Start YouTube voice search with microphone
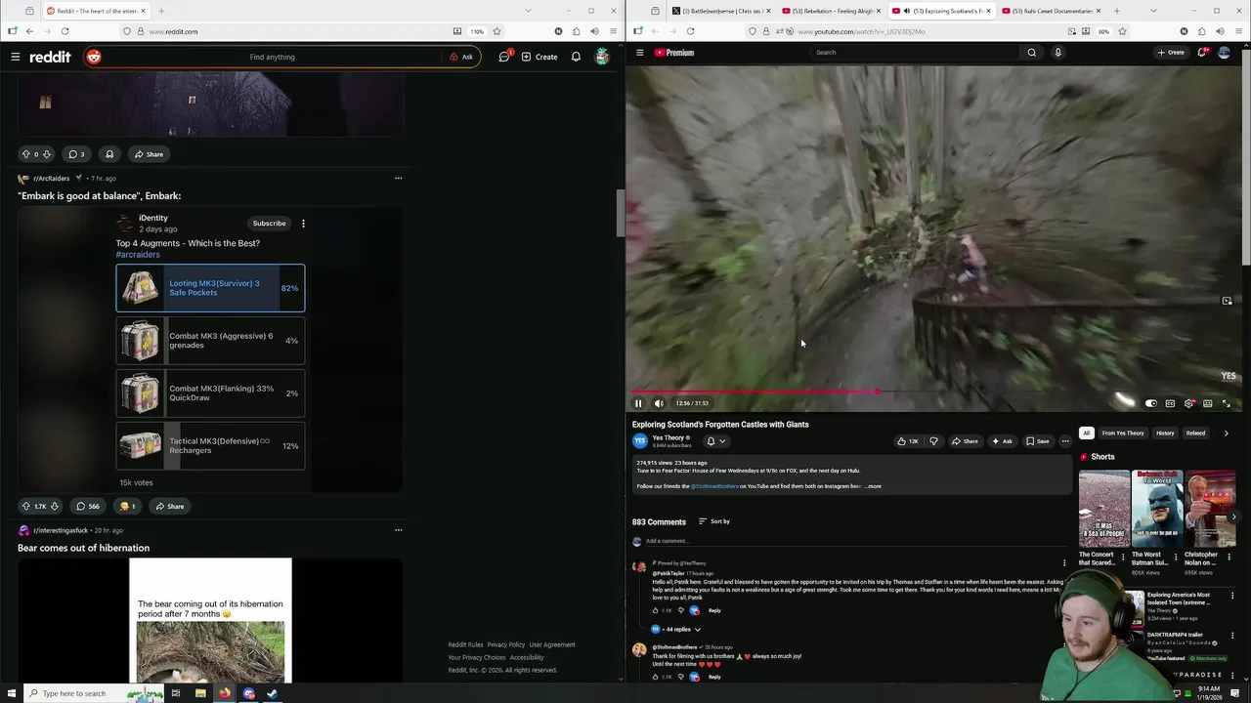1251x703 pixels. click(x=1057, y=53)
